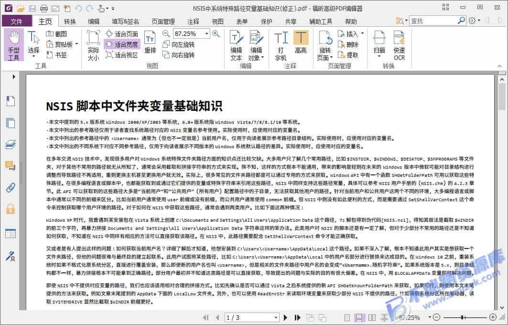Click the print icon in title bar
Image resolution: width=508 pixels, height=325 pixels.
click(44, 9)
